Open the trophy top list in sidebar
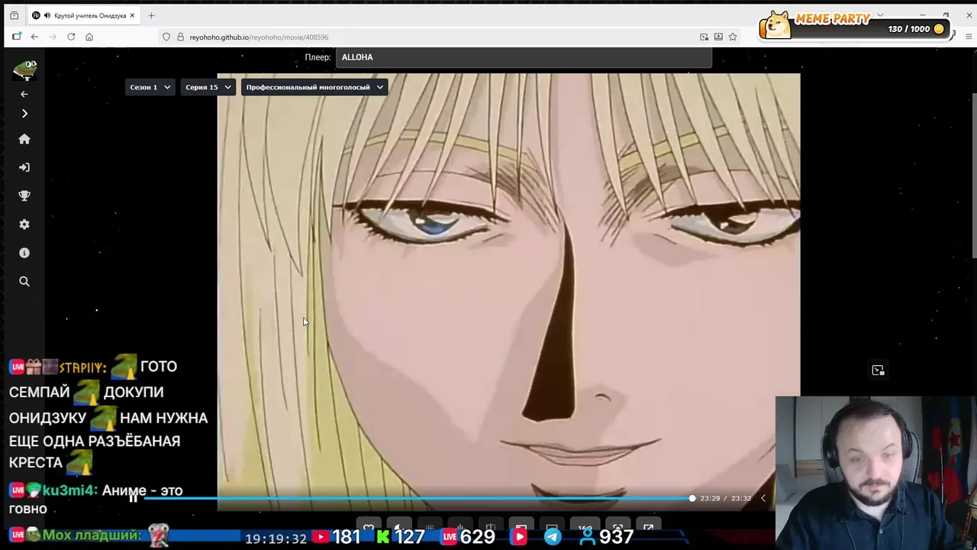The width and height of the screenshot is (977, 550). (24, 196)
